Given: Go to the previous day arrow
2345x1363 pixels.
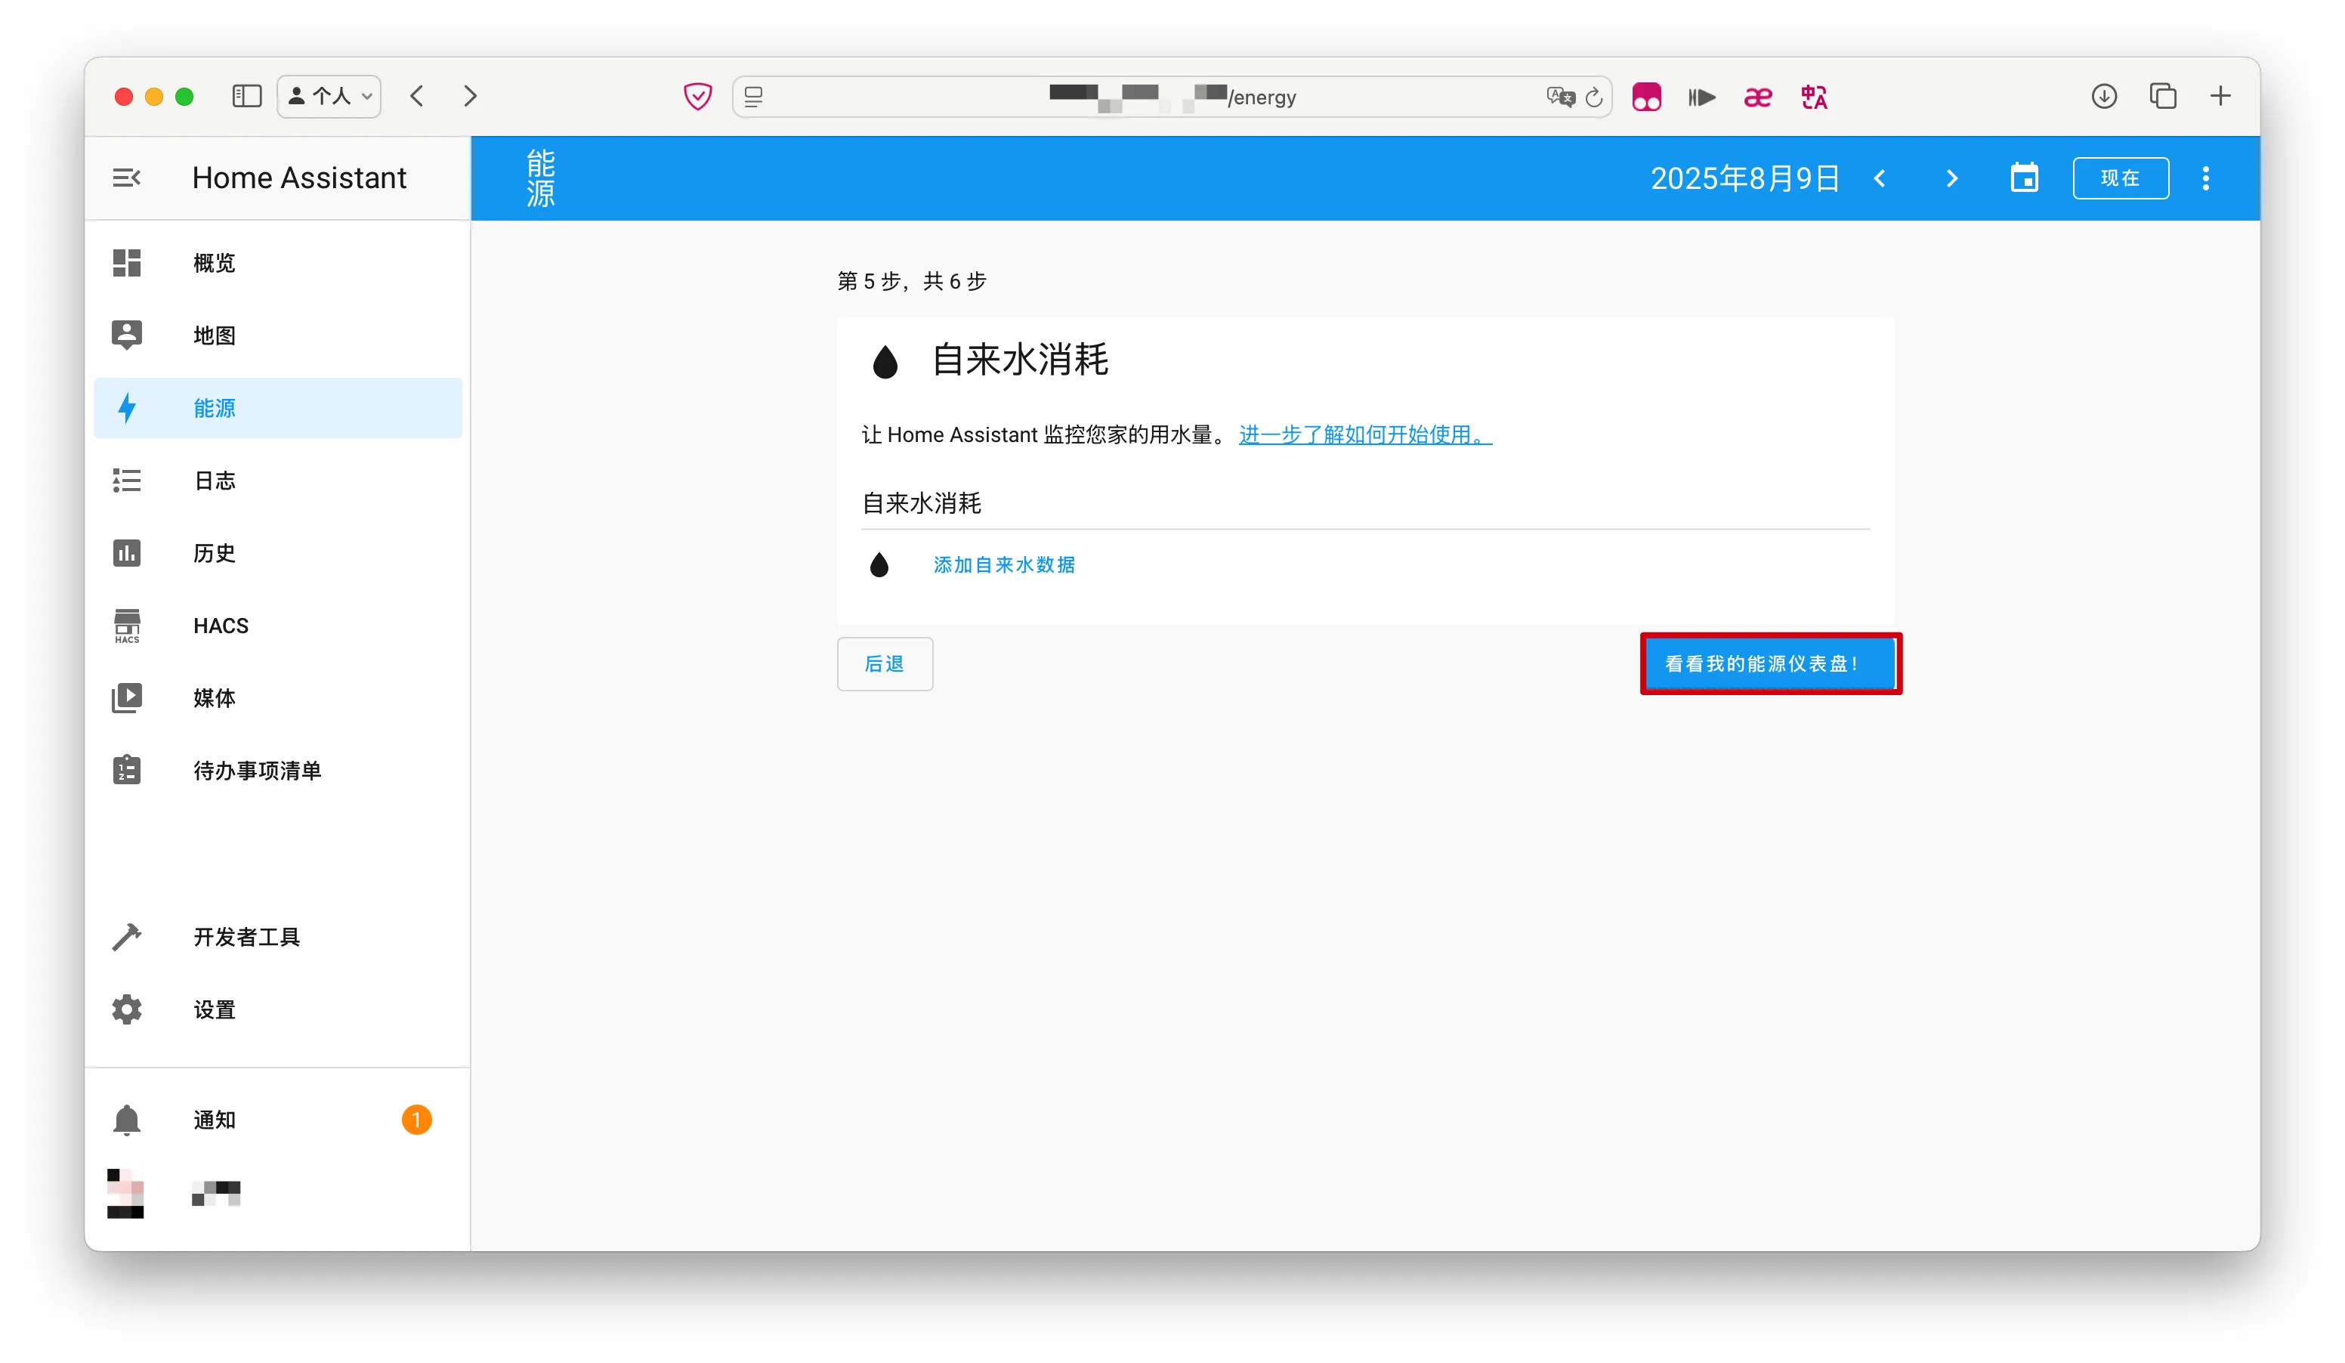Looking at the screenshot, I should click(x=1879, y=178).
